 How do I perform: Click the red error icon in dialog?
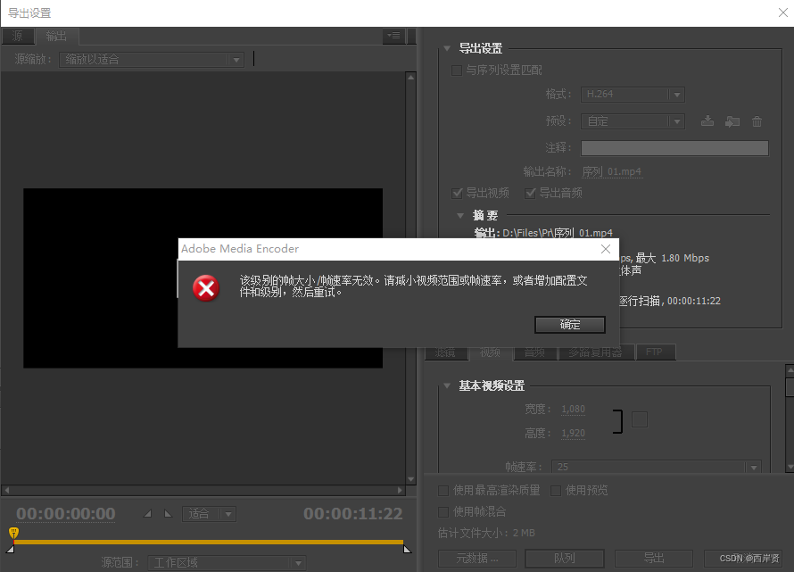206,288
